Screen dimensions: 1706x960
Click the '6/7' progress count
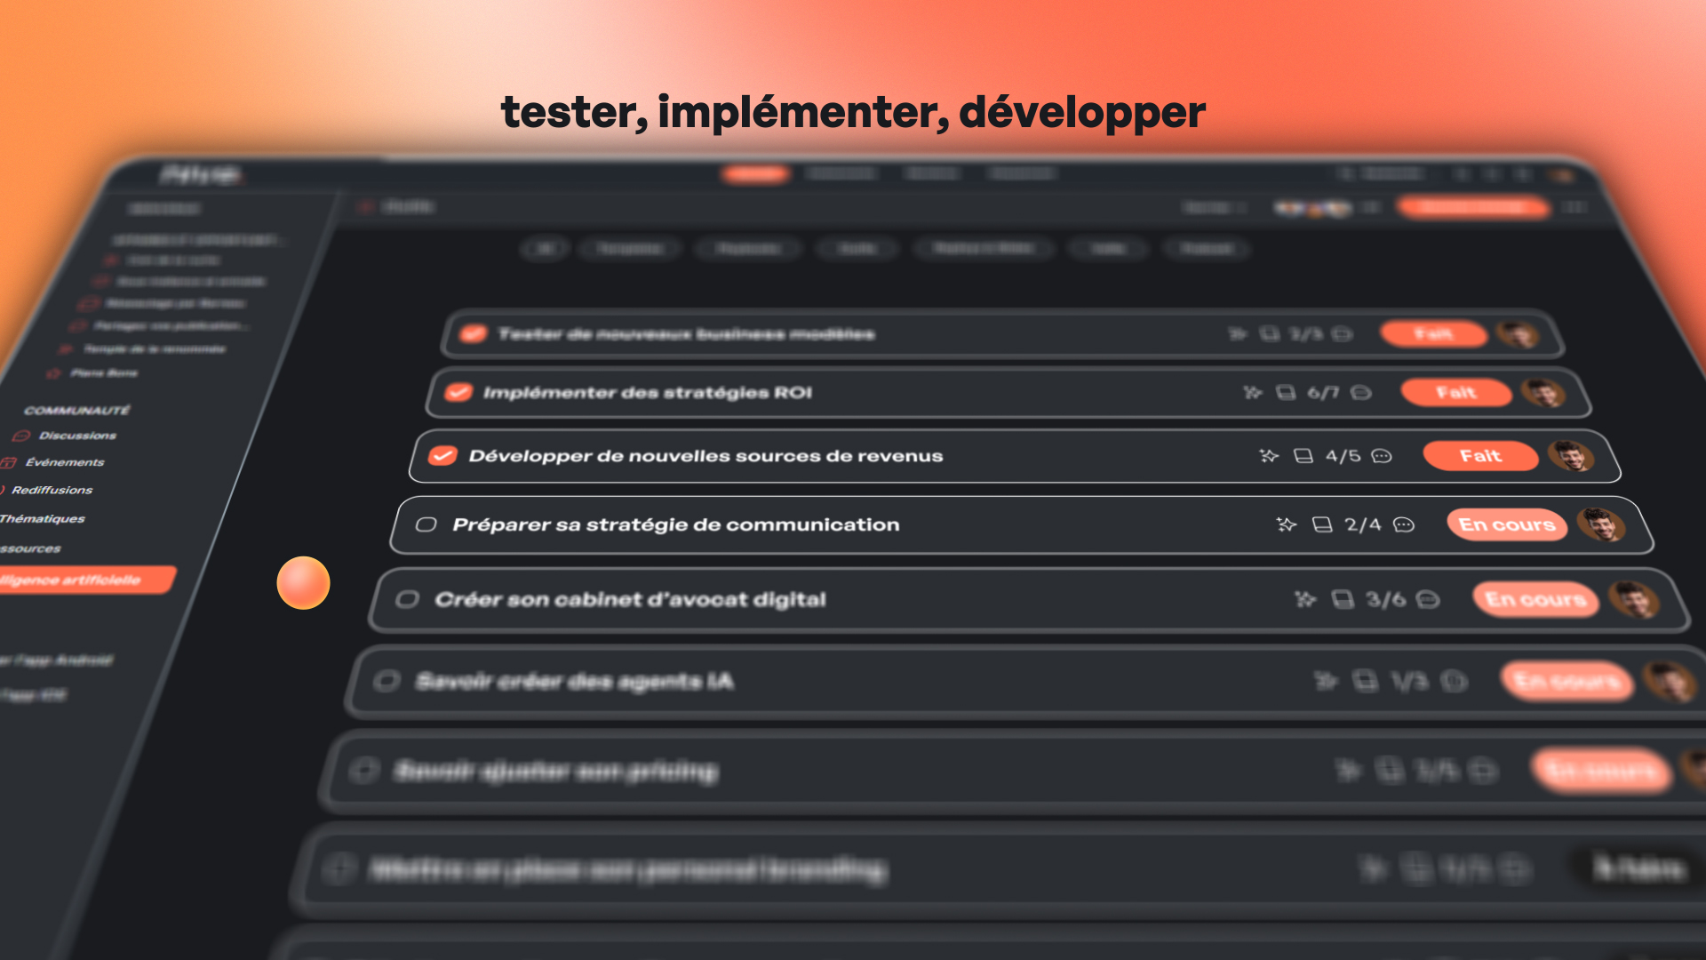1323,392
